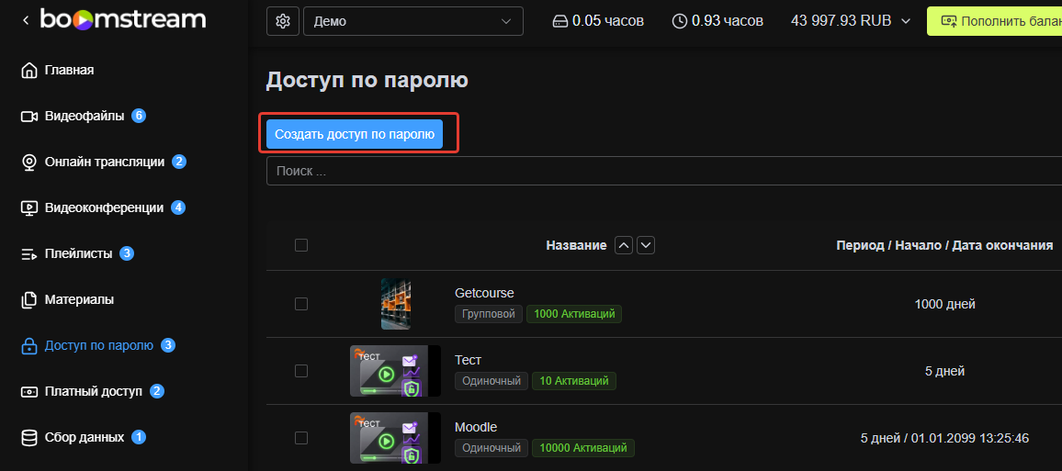Image resolution: width=1062 pixels, height=471 pixels.
Task: Open Видеофайлы section
Action: [x=85, y=116]
